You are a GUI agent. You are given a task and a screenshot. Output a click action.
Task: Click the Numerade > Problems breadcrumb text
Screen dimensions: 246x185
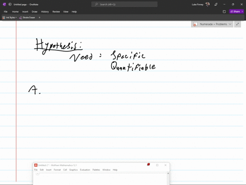click(213, 24)
